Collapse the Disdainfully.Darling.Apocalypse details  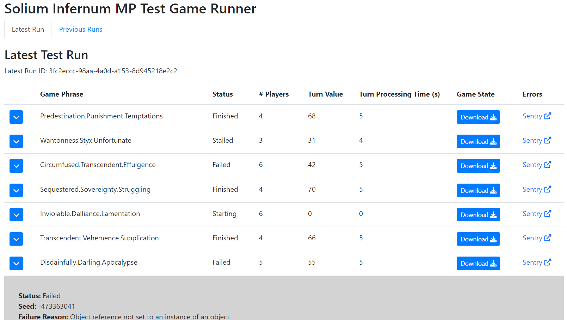pyautogui.click(x=16, y=263)
